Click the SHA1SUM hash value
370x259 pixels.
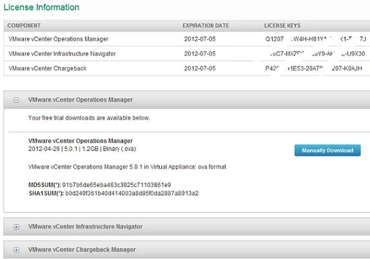(x=132, y=193)
